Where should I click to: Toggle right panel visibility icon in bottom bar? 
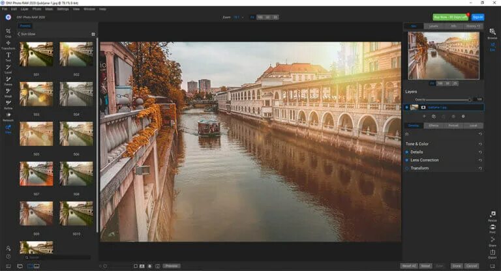(x=493, y=266)
